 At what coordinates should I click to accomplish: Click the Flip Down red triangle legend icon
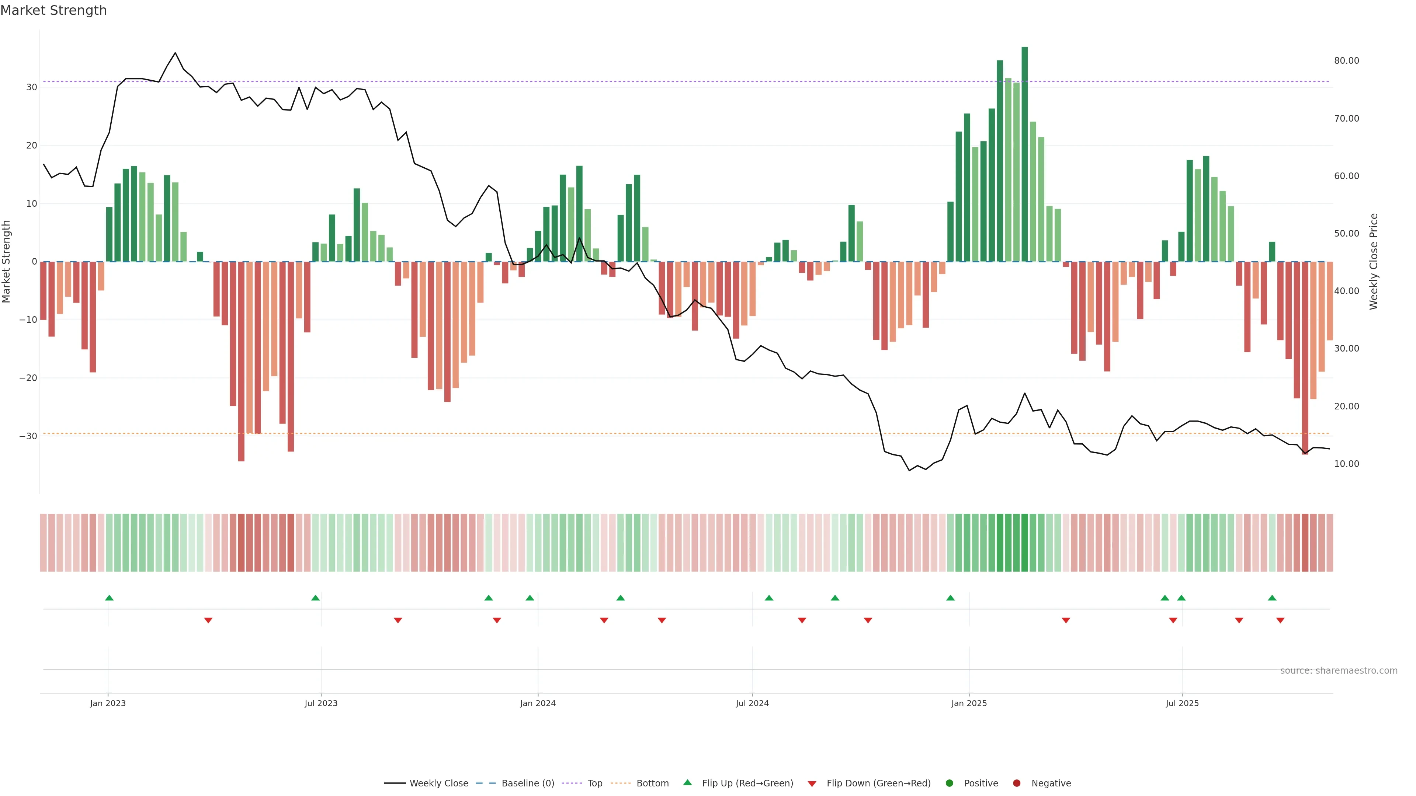coord(812,784)
